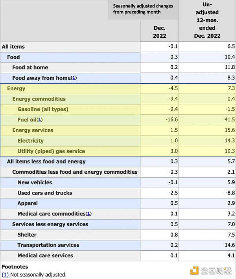Open footnote link next to Fuel oil
This screenshot has height=279, width=236.
(x=40, y=120)
